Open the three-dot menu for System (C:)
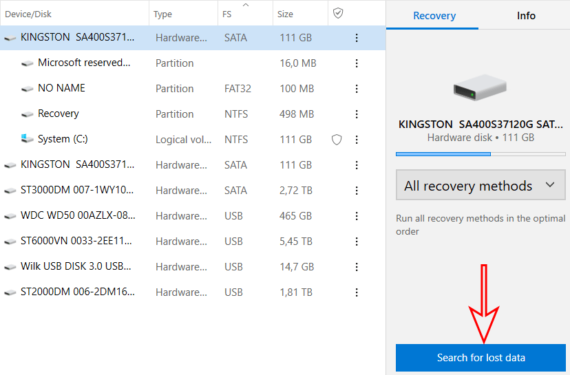 (357, 140)
